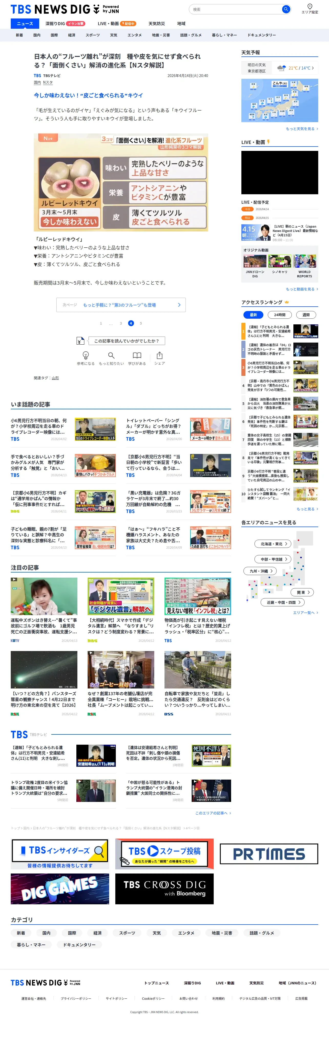Expand もっと動画を見る link
The height and width of the screenshot is (1048, 329).
[302, 289]
